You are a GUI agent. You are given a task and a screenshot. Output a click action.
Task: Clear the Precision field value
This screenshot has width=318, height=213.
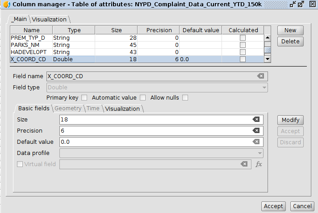(x=256, y=131)
